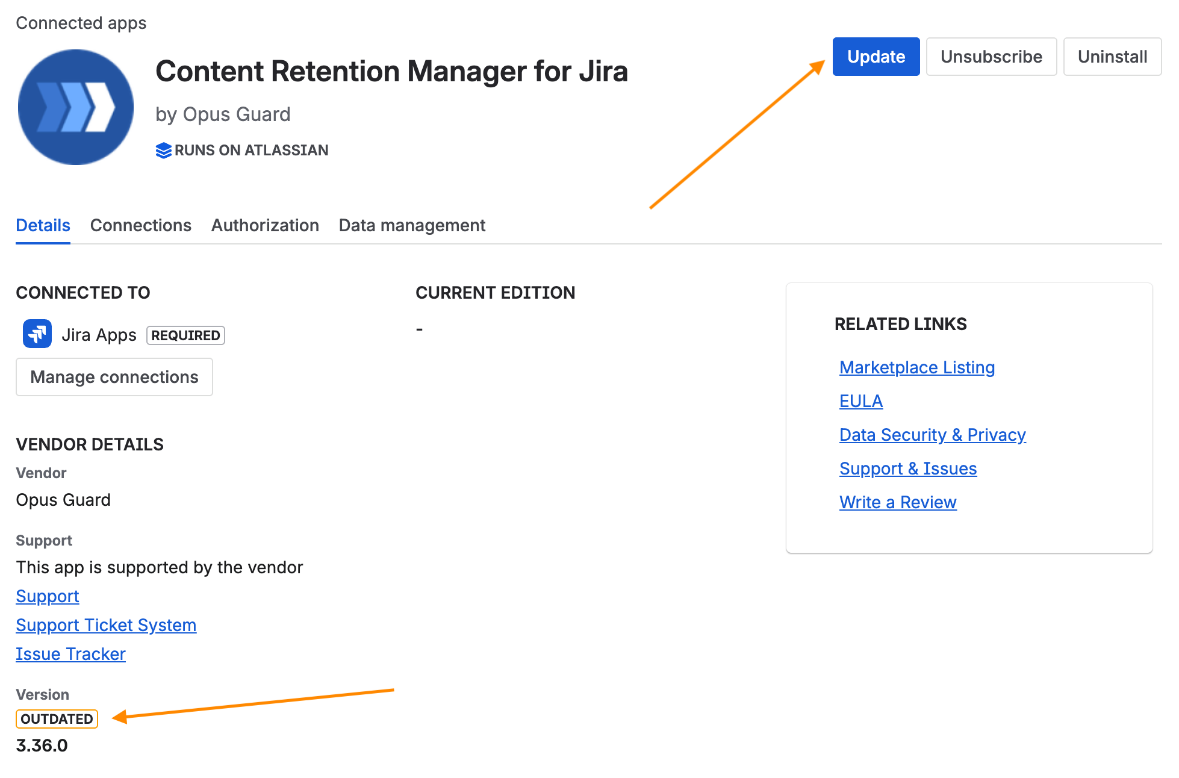Viewport: 1179px width, 778px height.
Task: Select the Details tab
Action: (43, 225)
